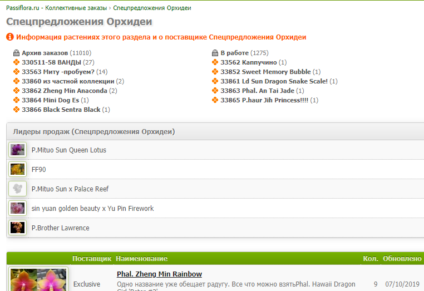
Task: Select P.Brother Lawrence from best sellers
Action: (x=60, y=228)
